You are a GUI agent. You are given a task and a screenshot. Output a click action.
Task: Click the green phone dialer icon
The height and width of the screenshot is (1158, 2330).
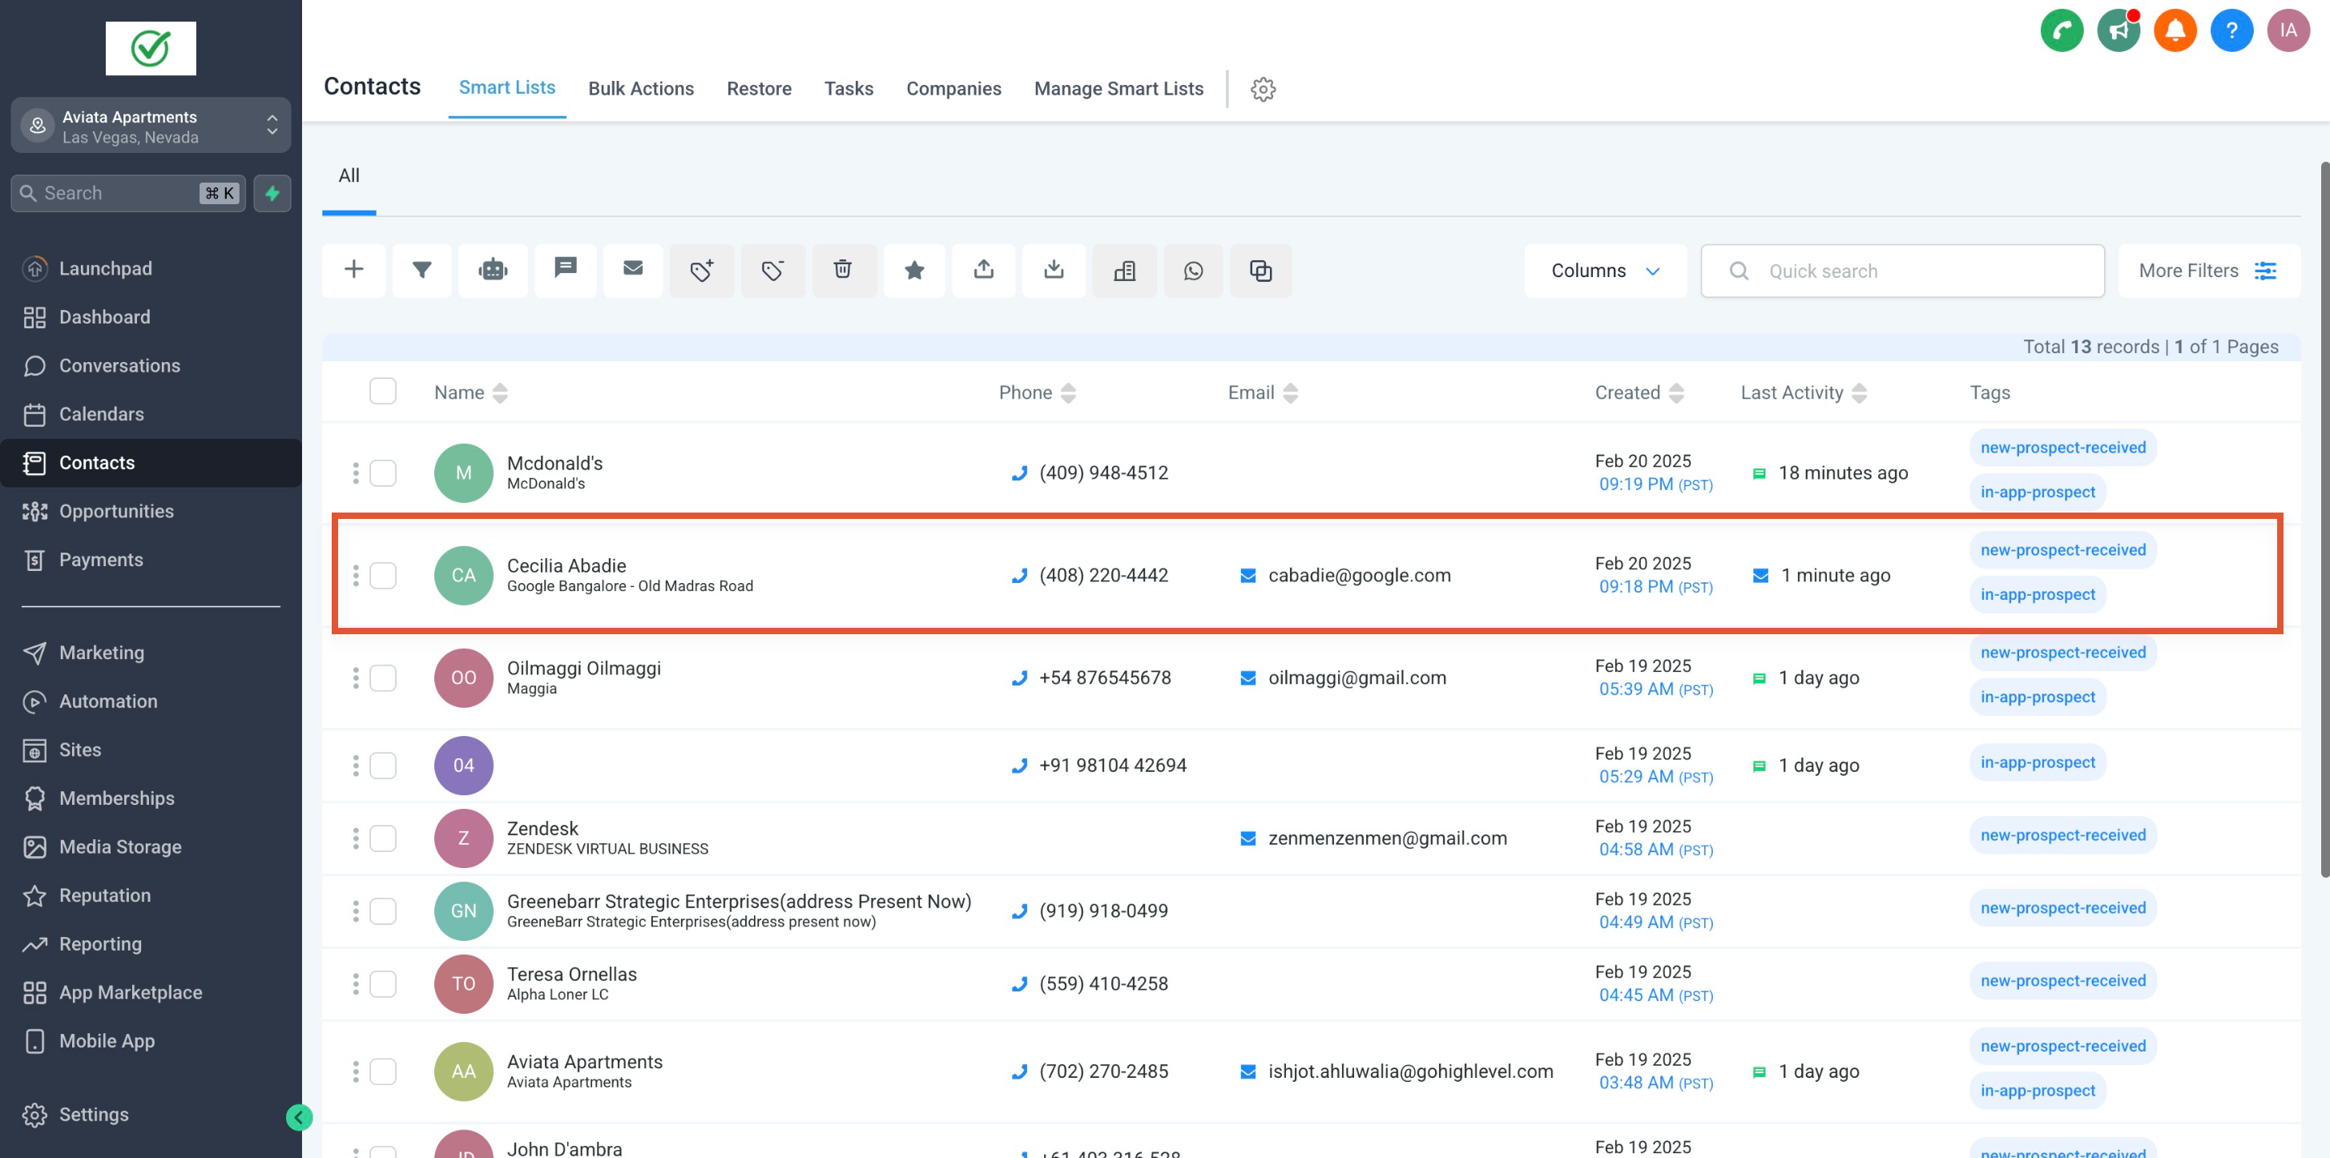click(2062, 30)
